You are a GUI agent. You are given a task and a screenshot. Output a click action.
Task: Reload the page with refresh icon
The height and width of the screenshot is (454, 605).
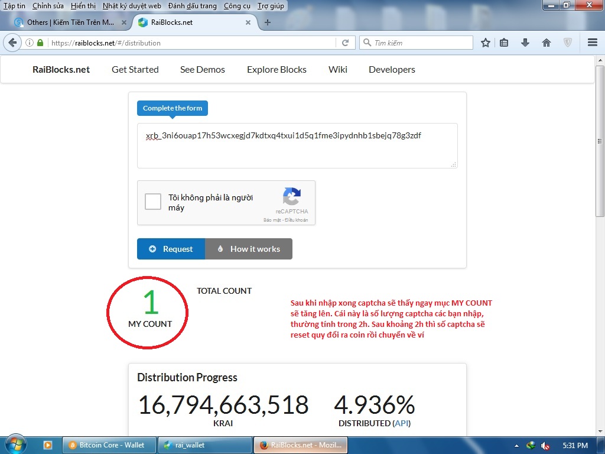click(x=345, y=43)
